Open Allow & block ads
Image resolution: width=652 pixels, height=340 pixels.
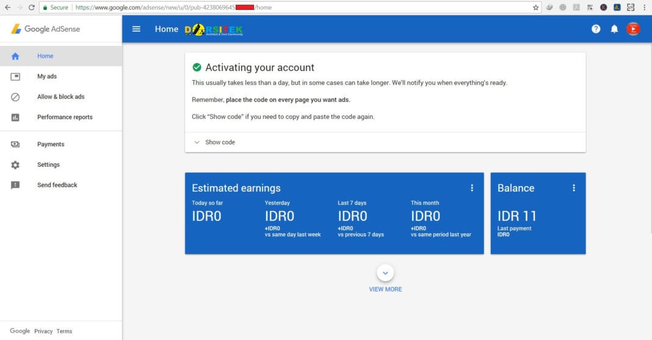coord(60,96)
